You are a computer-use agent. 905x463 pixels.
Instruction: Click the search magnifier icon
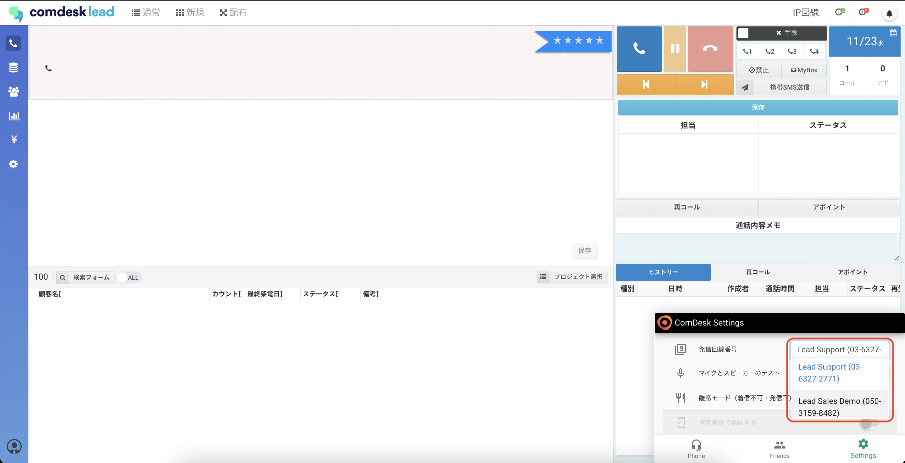click(63, 277)
